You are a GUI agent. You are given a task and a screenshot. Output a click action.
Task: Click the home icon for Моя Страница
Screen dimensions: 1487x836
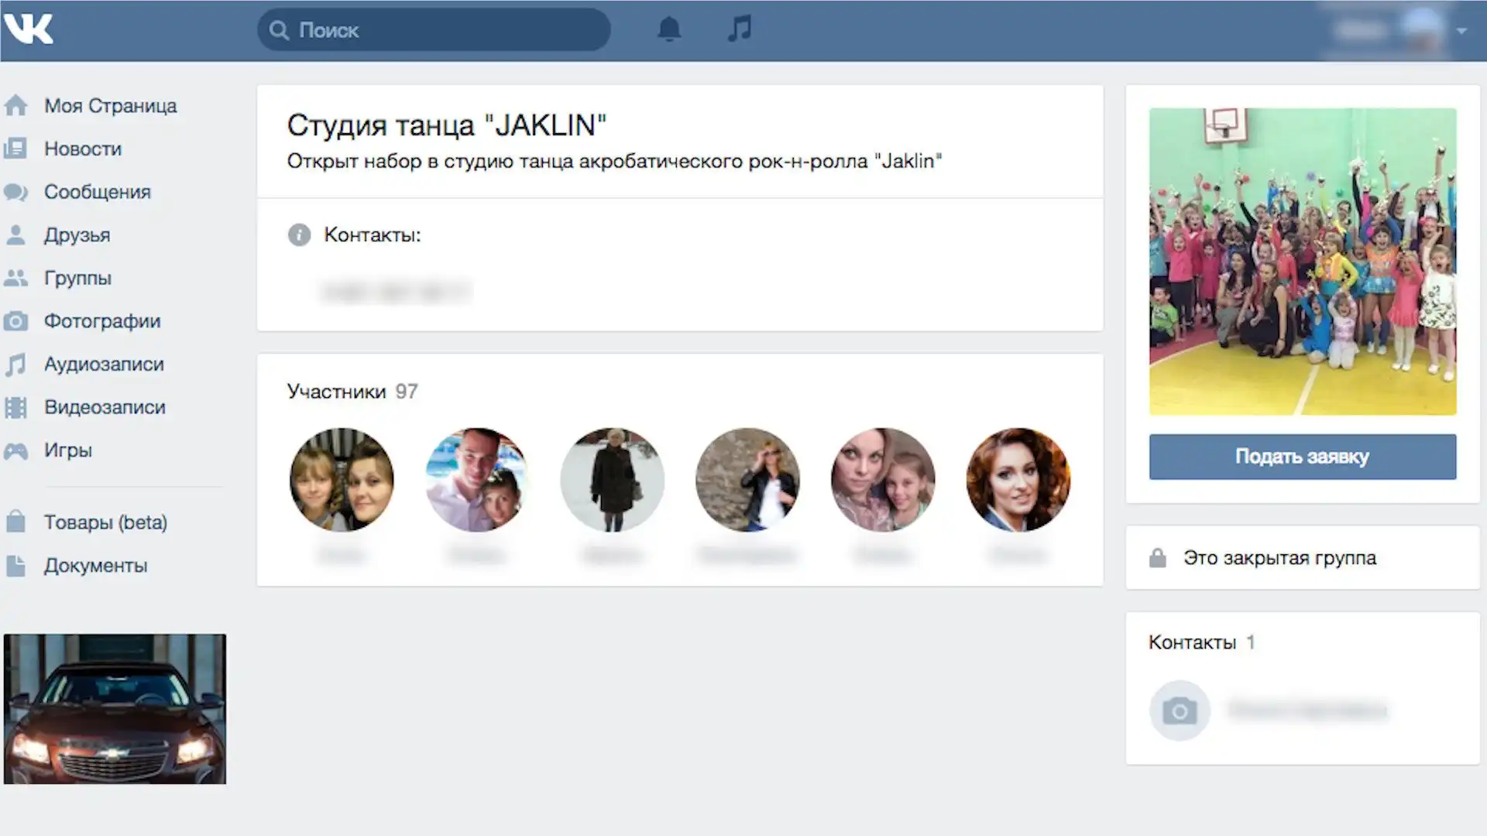pyautogui.click(x=15, y=105)
